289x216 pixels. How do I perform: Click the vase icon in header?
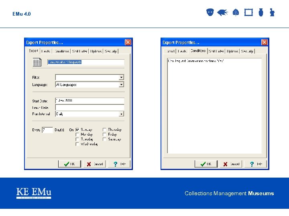tap(261, 12)
